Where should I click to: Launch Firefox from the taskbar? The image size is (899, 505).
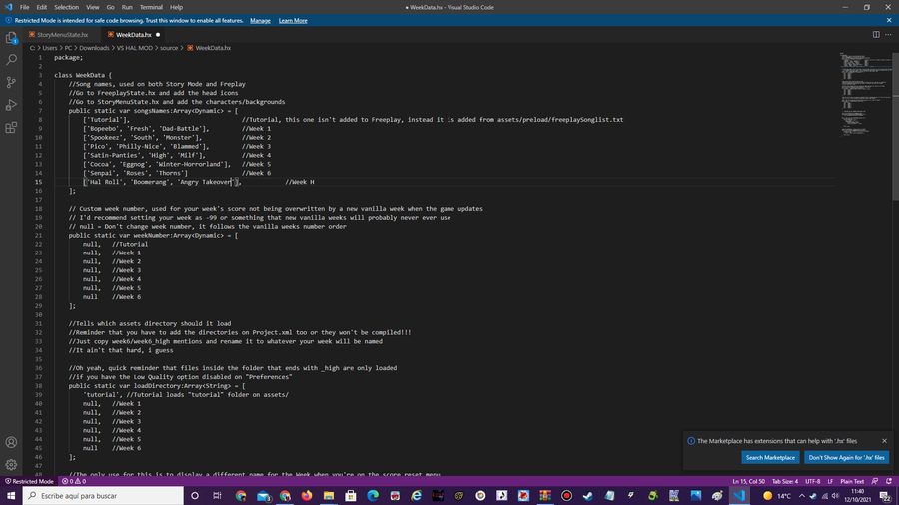click(x=307, y=496)
